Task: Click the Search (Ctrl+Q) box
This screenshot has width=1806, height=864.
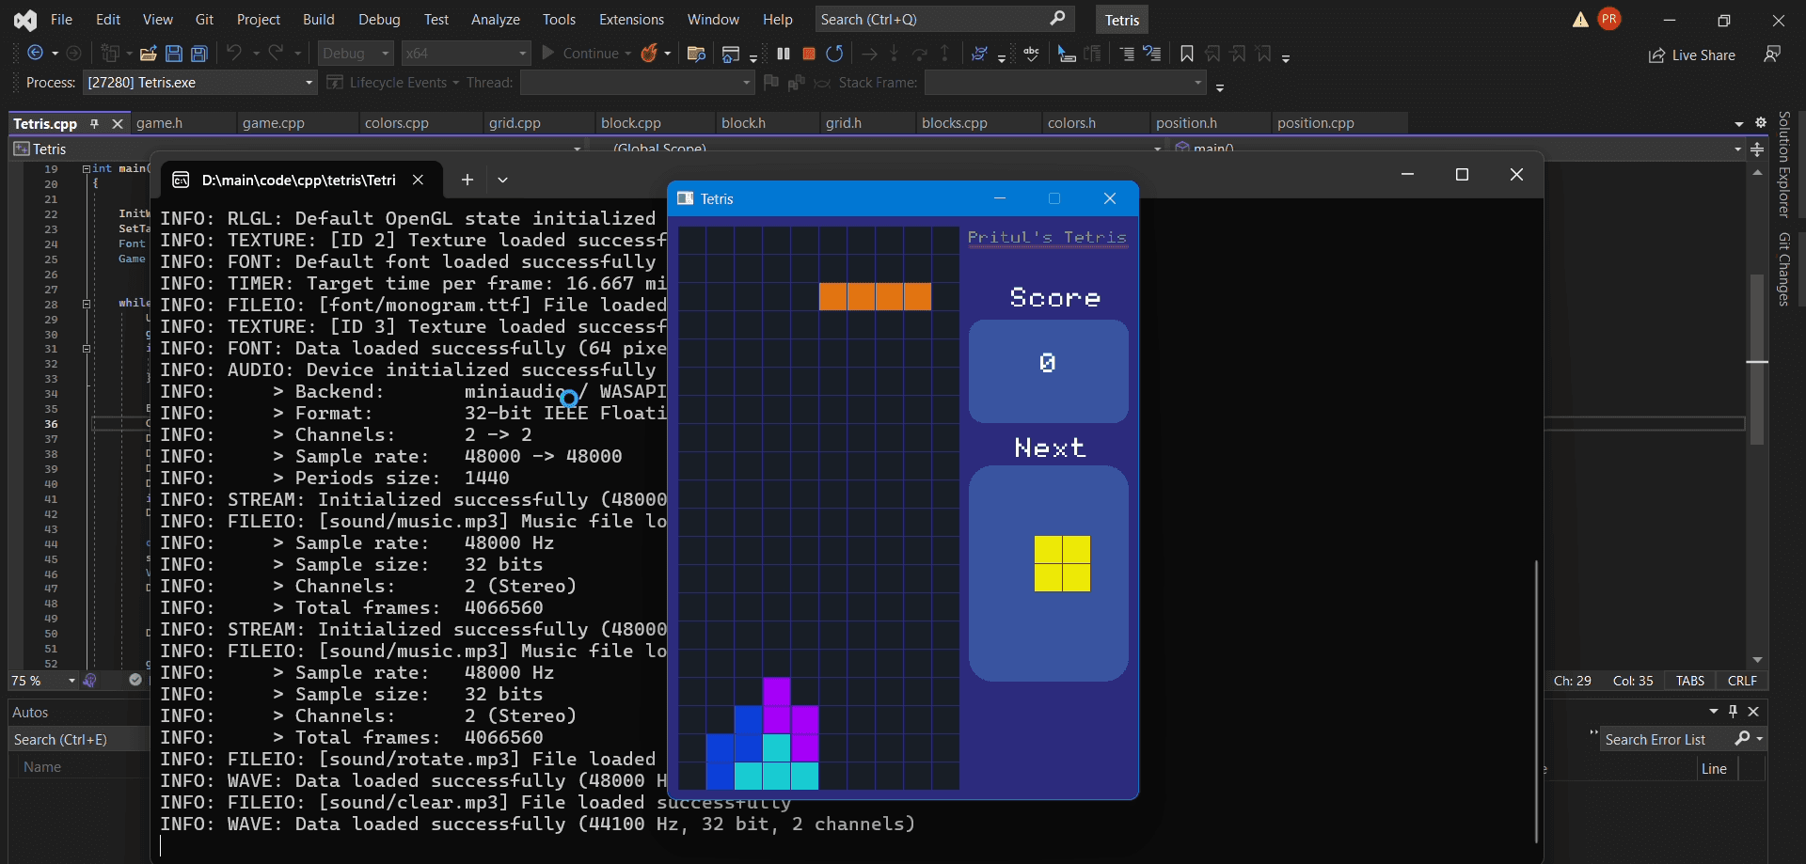Action: (x=931, y=19)
